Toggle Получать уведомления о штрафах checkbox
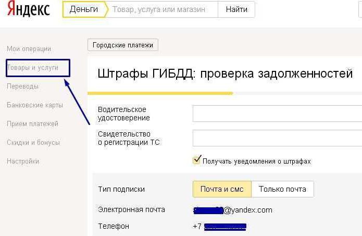The height and width of the screenshot is (236, 362). [x=196, y=160]
